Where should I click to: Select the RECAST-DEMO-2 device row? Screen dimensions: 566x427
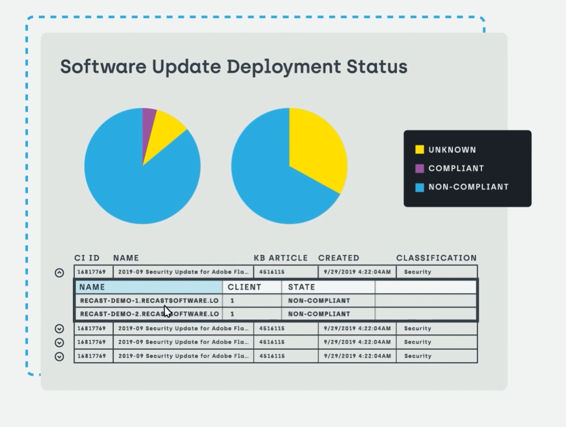pyautogui.click(x=149, y=314)
